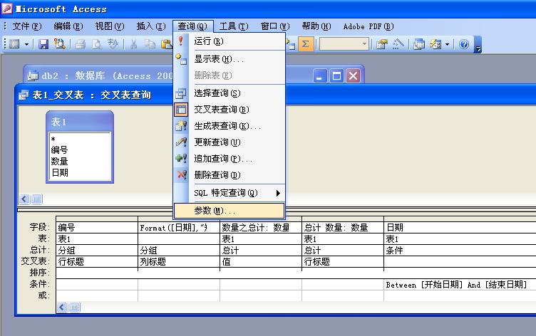
Task: Click the 值 crosstab cell
Action: pos(261,261)
